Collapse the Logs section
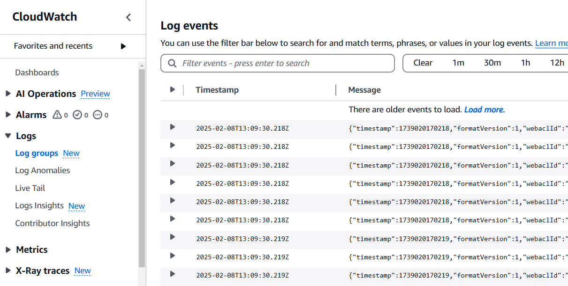Viewport: 568px width, 286px height. [8, 136]
